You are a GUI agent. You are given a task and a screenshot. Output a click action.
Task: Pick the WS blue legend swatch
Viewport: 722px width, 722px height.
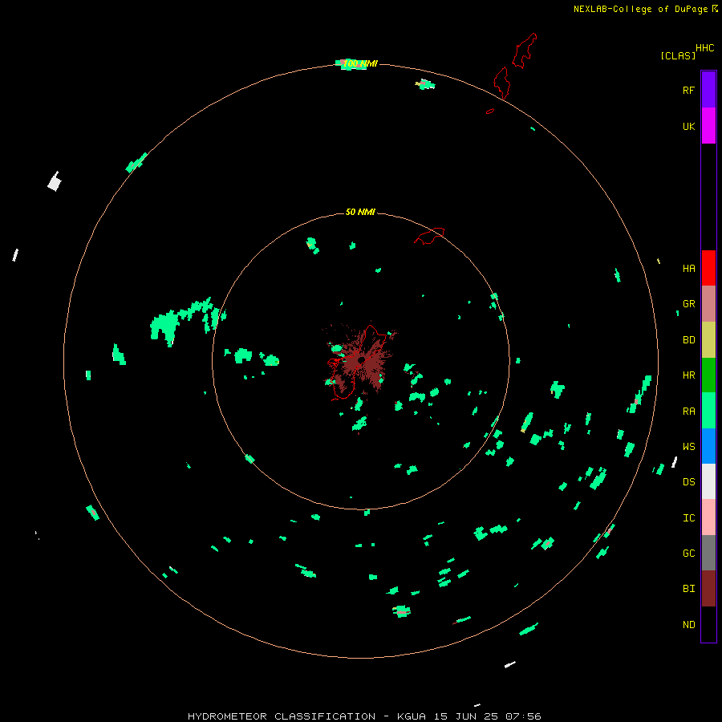point(708,446)
